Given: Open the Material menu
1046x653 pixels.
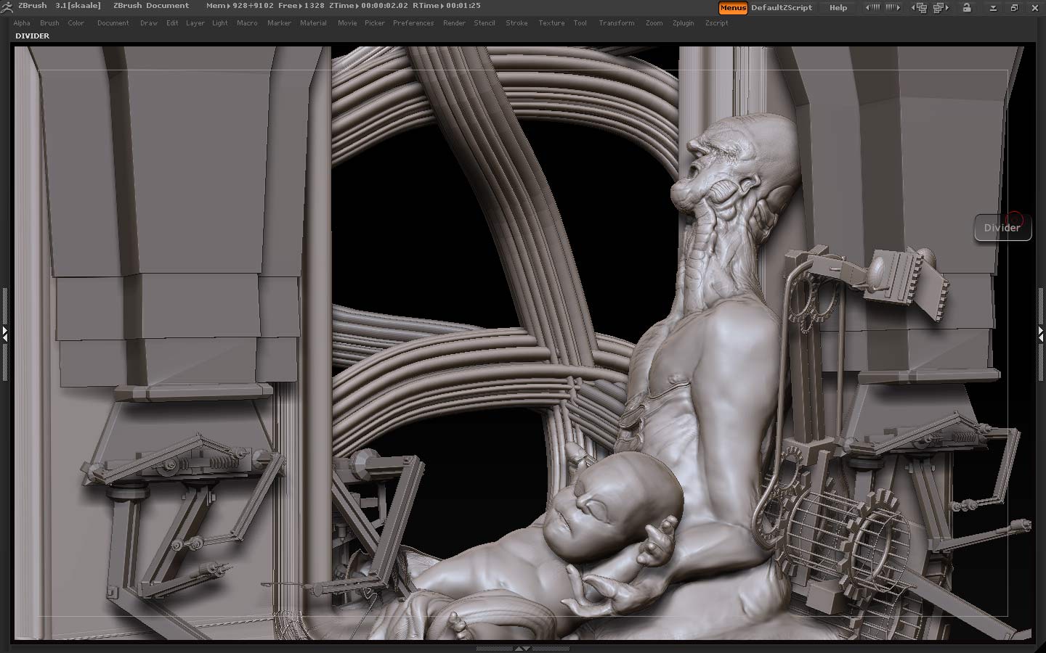Looking at the screenshot, I should [313, 23].
